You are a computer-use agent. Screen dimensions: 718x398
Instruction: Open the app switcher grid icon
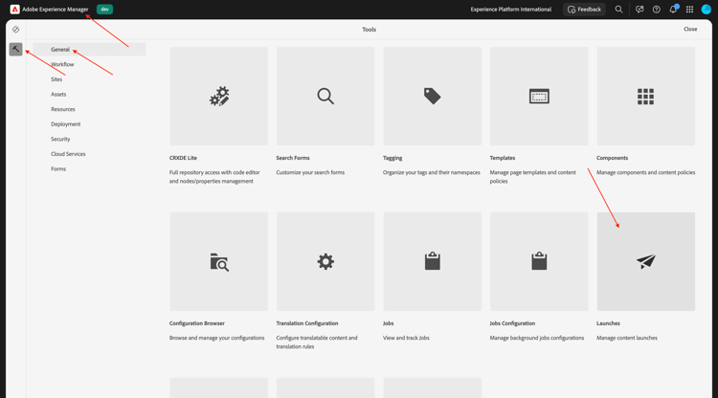[x=689, y=10]
